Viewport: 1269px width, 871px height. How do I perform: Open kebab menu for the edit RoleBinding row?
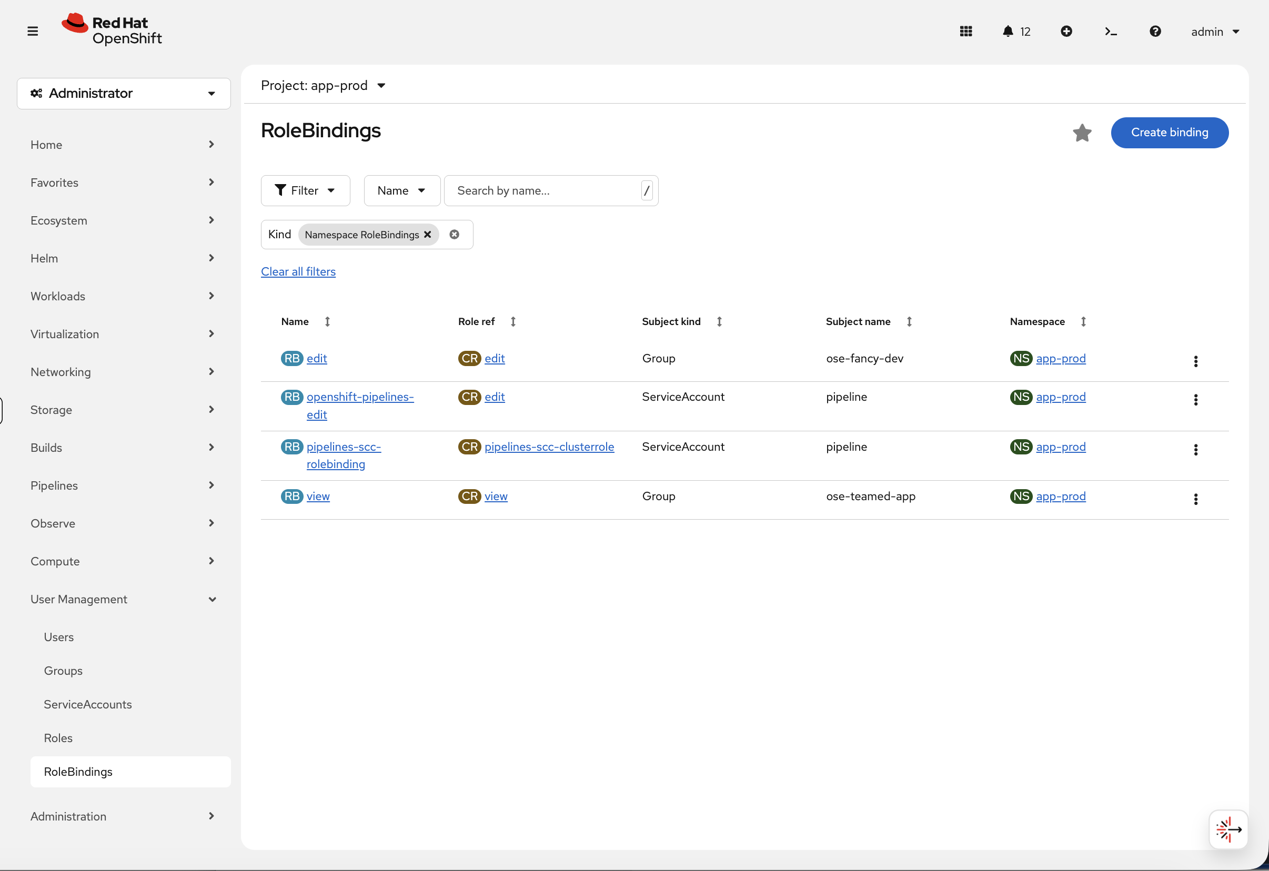1195,361
